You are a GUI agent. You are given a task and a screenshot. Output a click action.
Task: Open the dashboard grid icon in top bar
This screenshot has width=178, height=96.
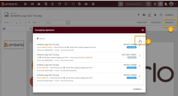25,4
